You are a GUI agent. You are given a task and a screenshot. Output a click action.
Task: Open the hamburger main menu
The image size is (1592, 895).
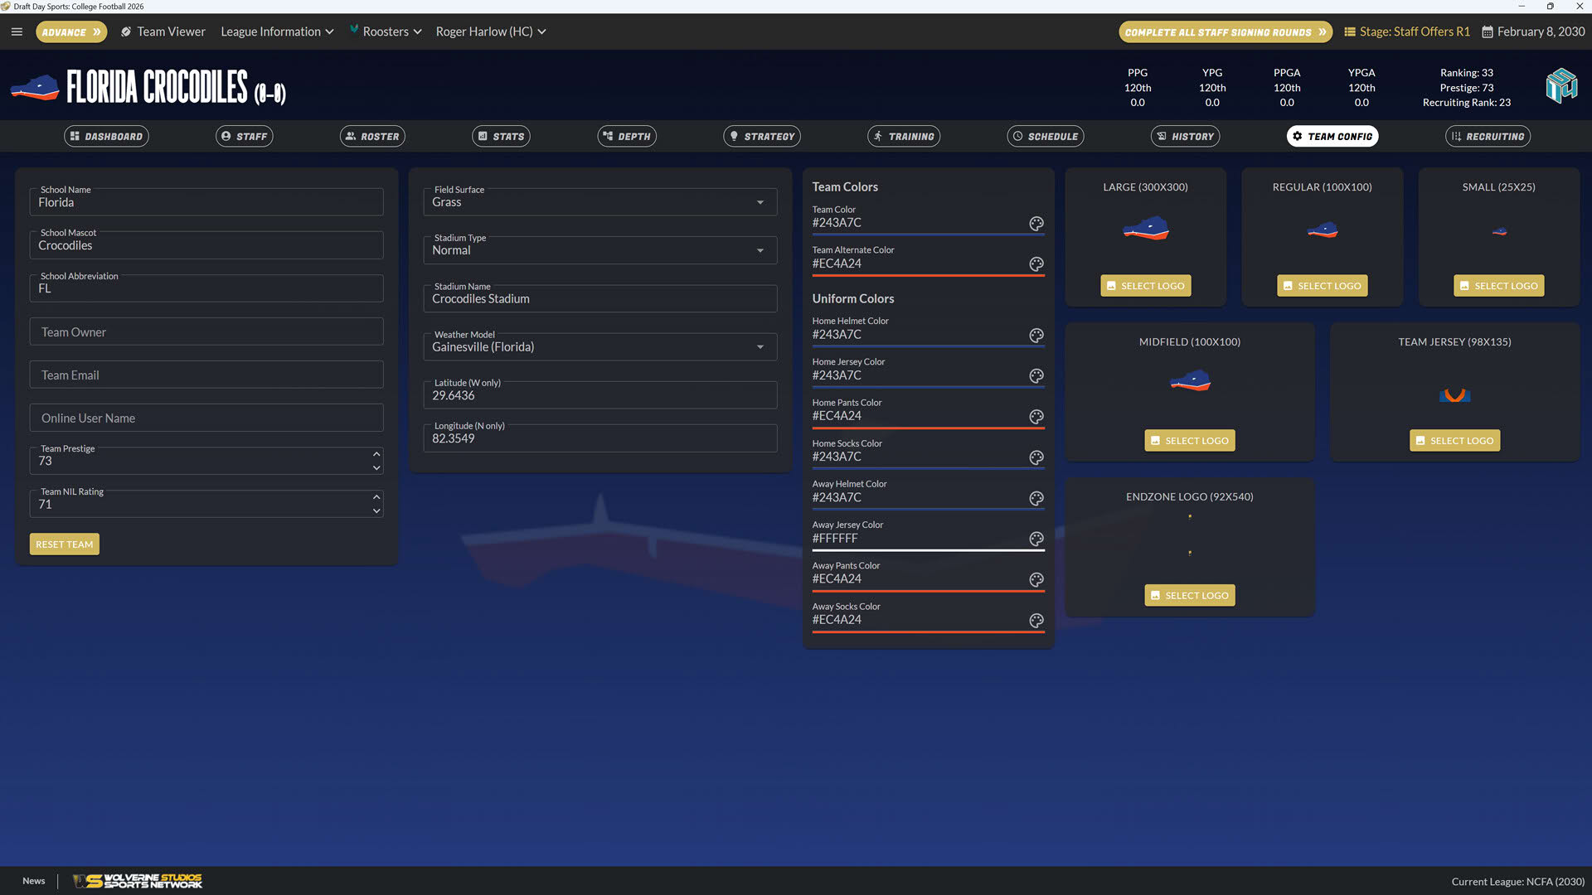tap(17, 31)
